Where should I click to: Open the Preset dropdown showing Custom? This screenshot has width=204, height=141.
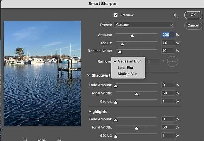144,25
